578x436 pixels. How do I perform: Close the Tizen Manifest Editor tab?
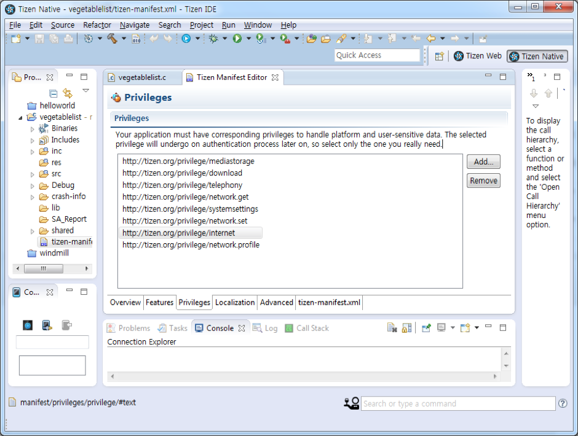275,77
